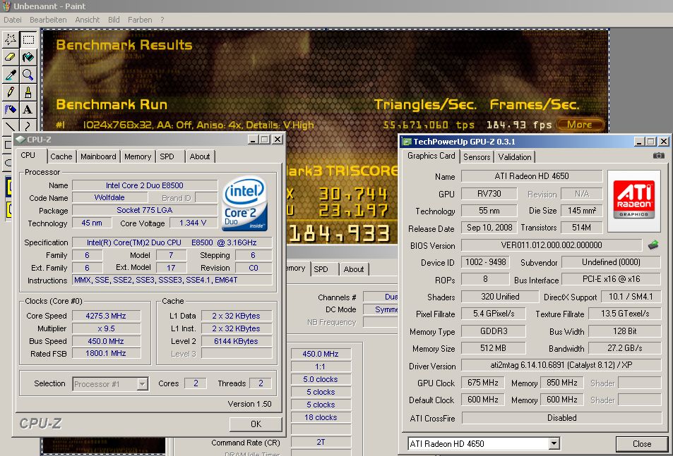Click the GPU-Z Name field ATI Radeon HD 4650
Viewport: 673px width, 456px height.
pyautogui.click(x=532, y=176)
